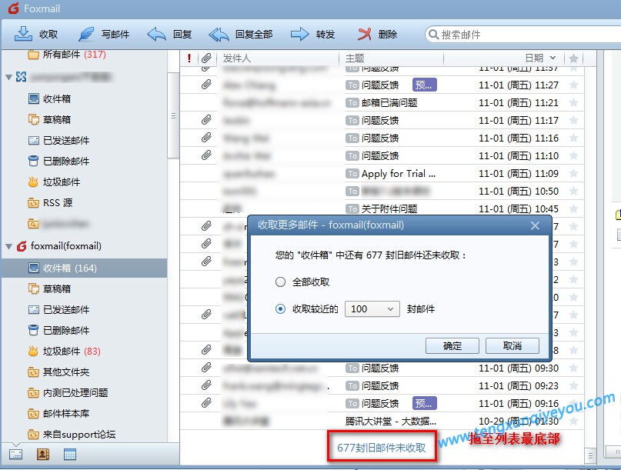This screenshot has width=621, height=470.
Task: Click the Foxmail logo in title bar
Action: [x=13, y=8]
